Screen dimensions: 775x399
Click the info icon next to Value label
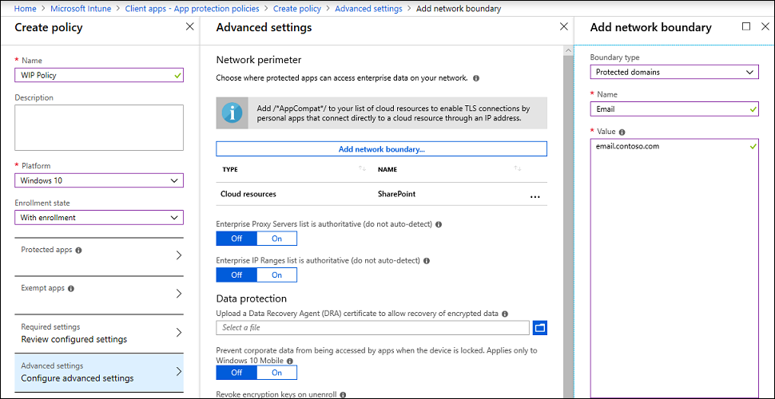coord(622,132)
